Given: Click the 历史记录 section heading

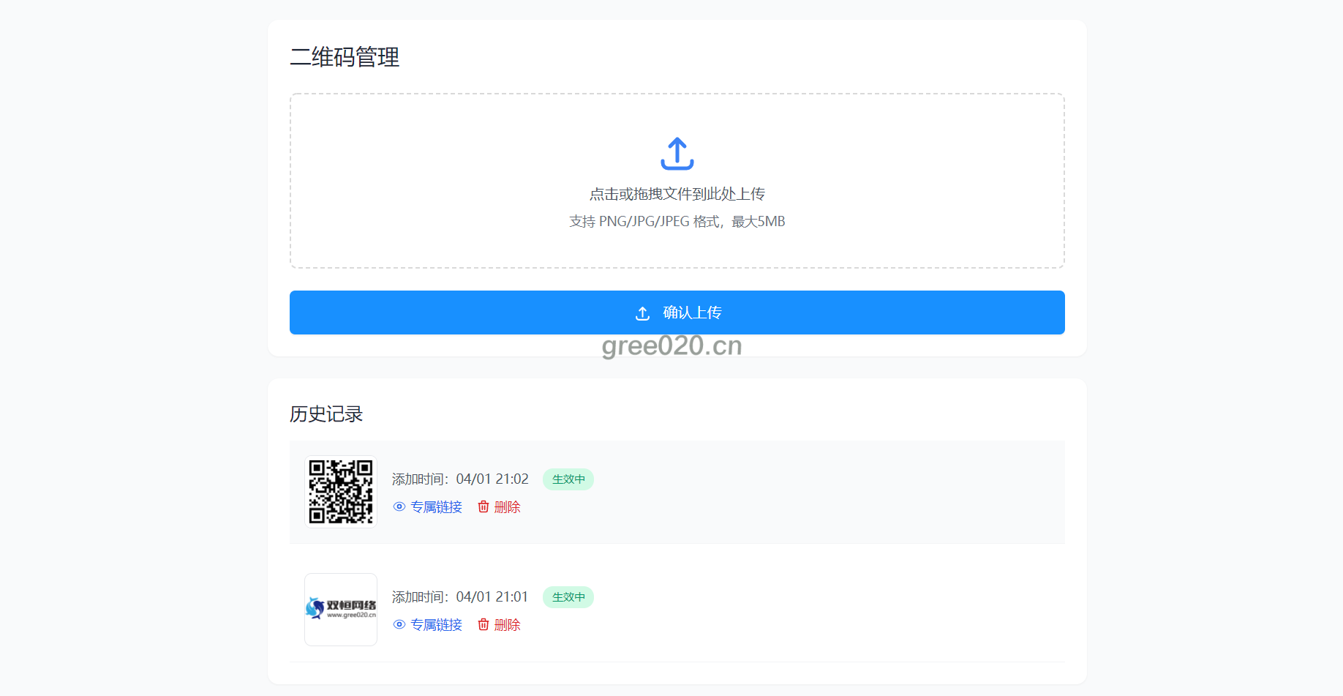Looking at the screenshot, I should (x=326, y=414).
